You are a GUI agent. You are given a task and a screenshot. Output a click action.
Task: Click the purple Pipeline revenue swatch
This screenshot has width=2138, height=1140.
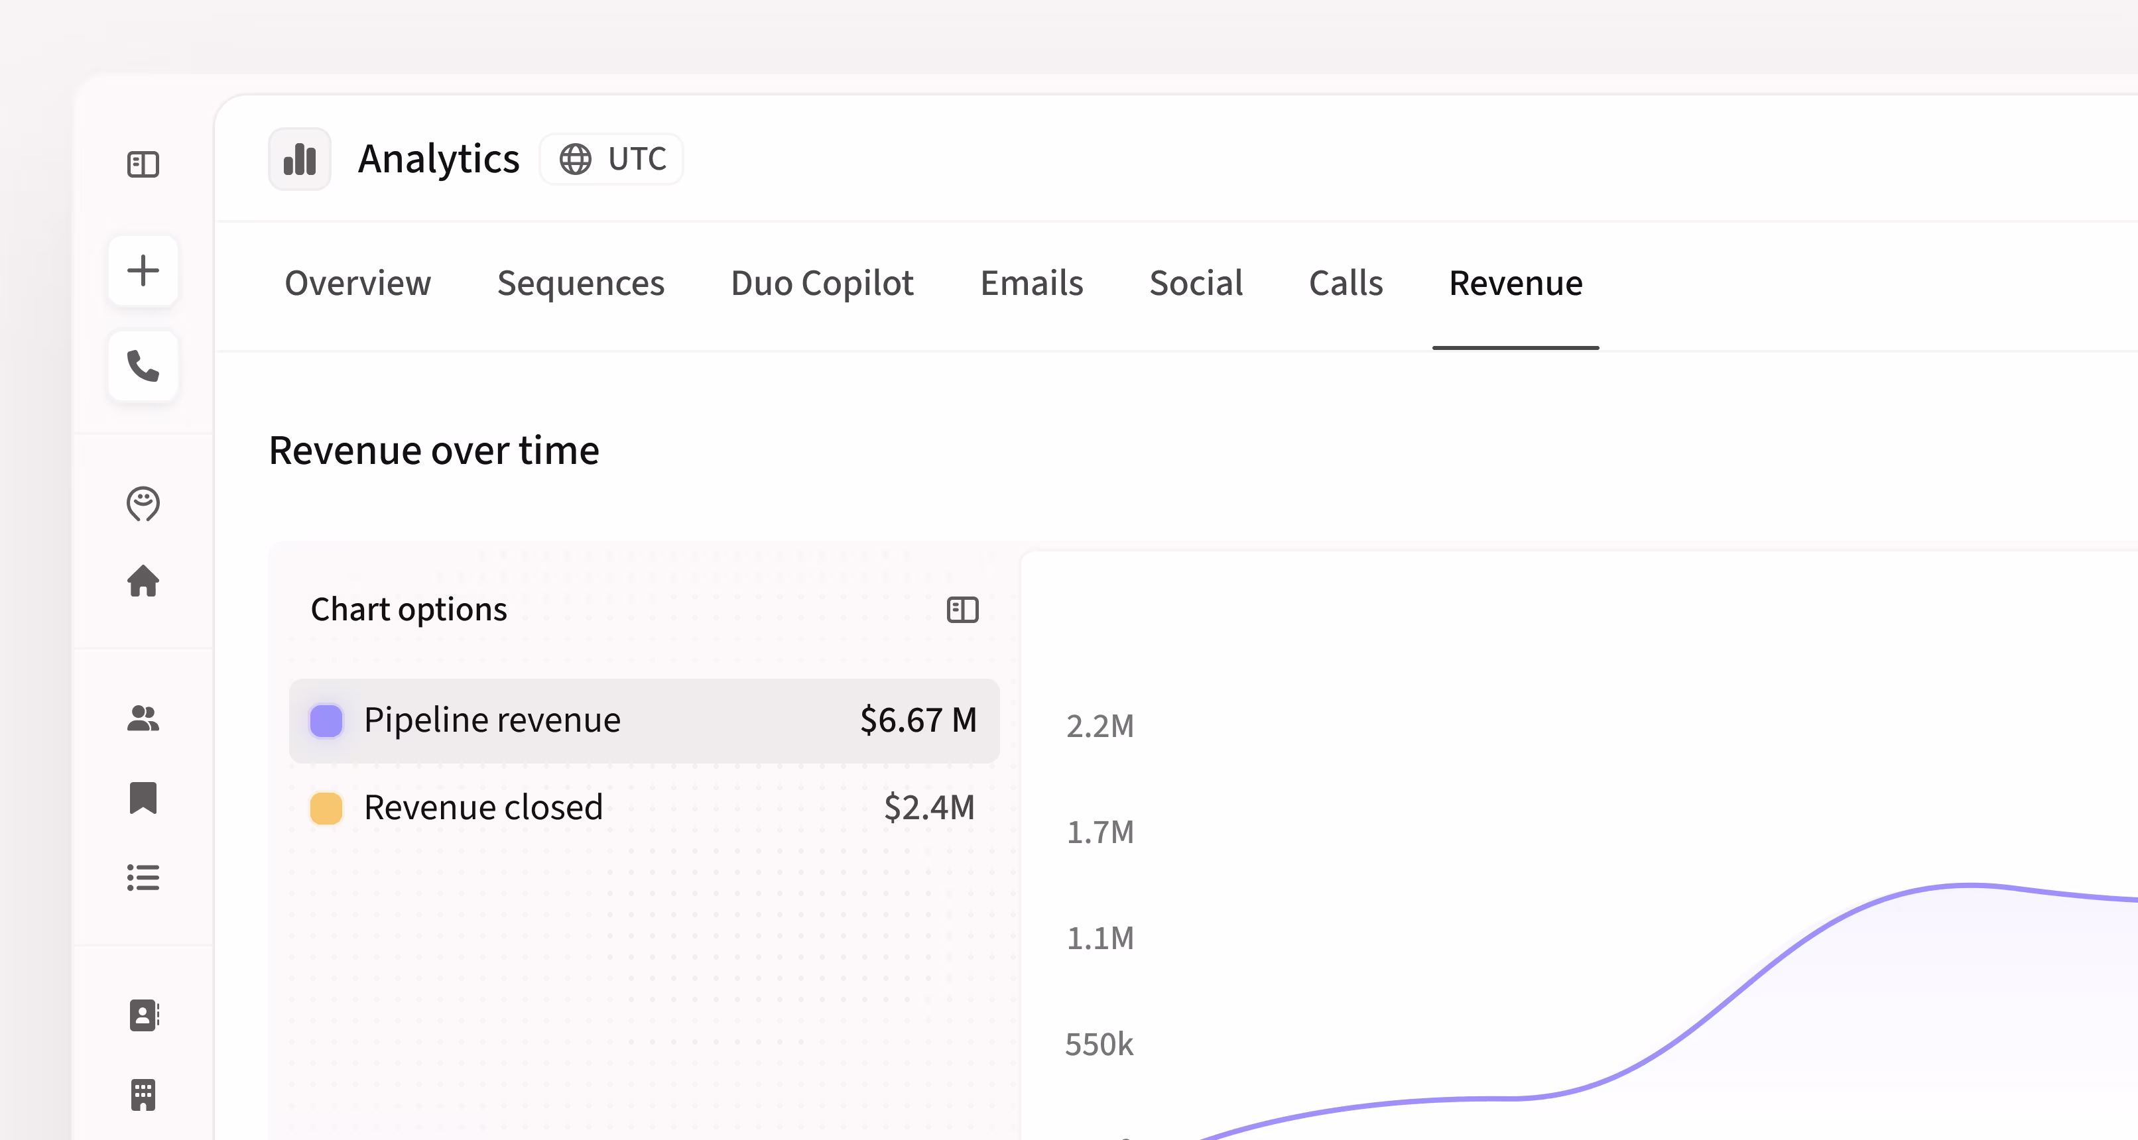(x=326, y=720)
